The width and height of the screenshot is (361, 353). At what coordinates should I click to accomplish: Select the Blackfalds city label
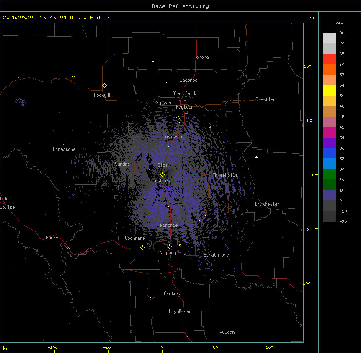(x=185, y=93)
